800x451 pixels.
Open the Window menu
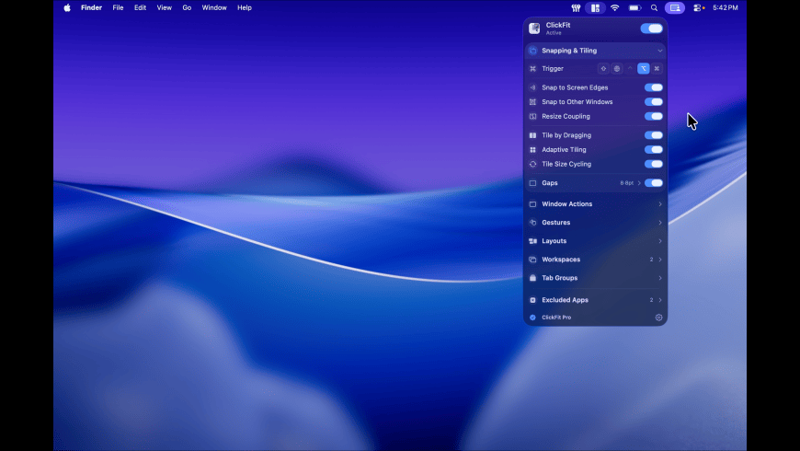[x=214, y=7]
